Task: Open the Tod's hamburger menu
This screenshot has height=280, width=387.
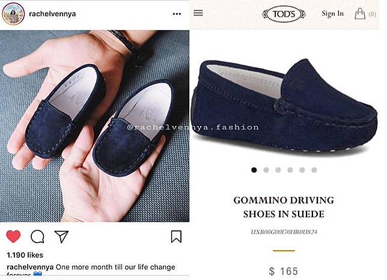Action: [198, 13]
